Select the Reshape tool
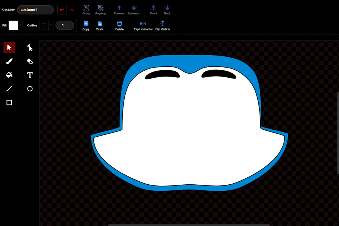339x226 pixels. [x=30, y=47]
